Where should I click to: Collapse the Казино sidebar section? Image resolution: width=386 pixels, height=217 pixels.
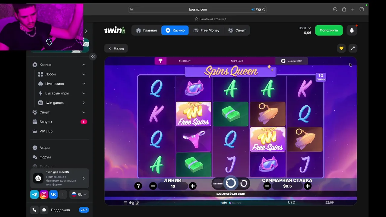[84, 65]
